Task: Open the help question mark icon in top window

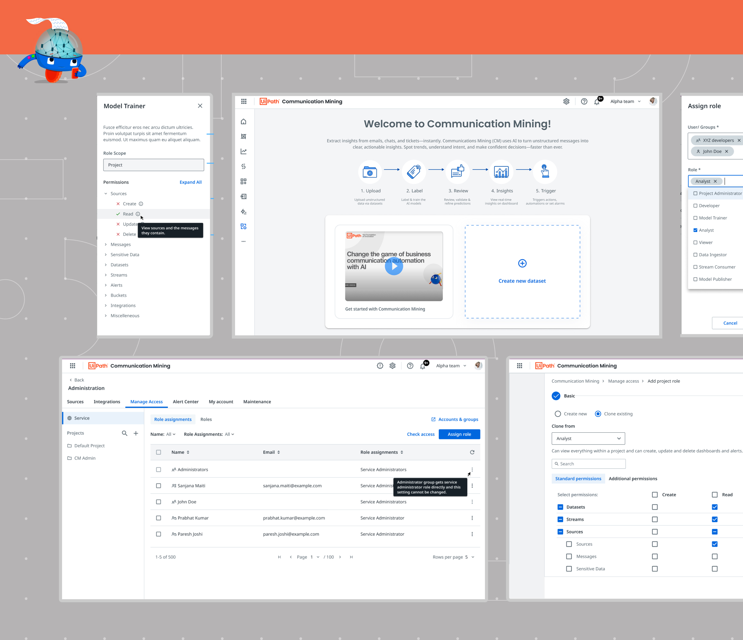Action: coord(584,101)
